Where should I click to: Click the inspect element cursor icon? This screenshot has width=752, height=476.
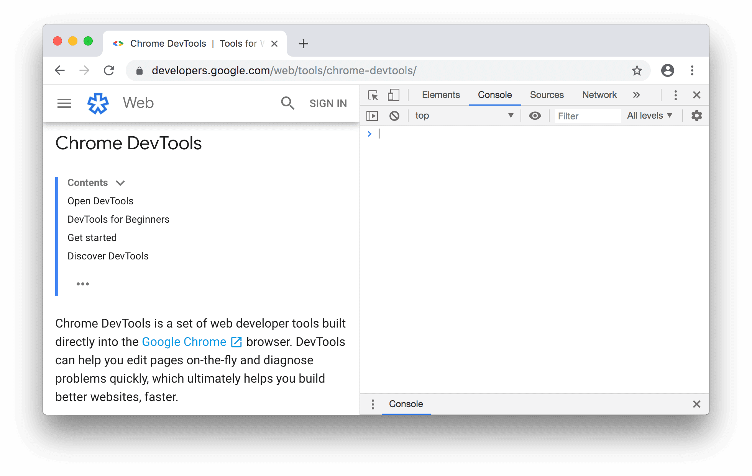(373, 95)
